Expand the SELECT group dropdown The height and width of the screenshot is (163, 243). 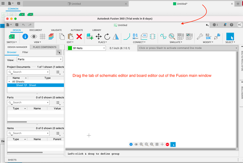tap(230, 42)
